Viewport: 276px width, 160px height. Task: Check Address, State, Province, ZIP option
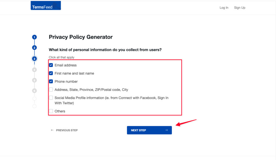[51, 89]
